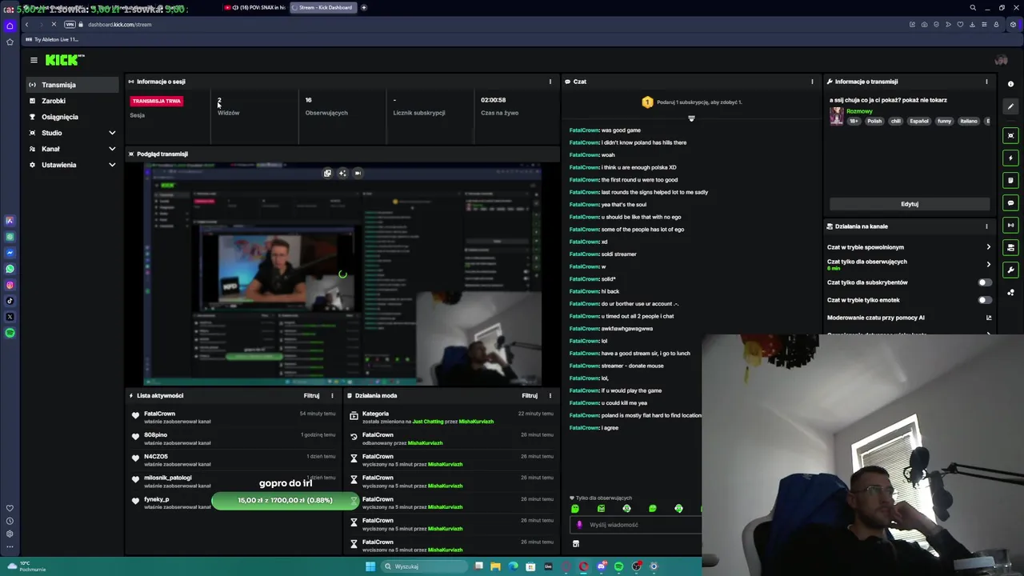Image resolution: width=1024 pixels, height=576 pixels.
Task: Click the stop loading X button in browser
Action: tap(54, 24)
